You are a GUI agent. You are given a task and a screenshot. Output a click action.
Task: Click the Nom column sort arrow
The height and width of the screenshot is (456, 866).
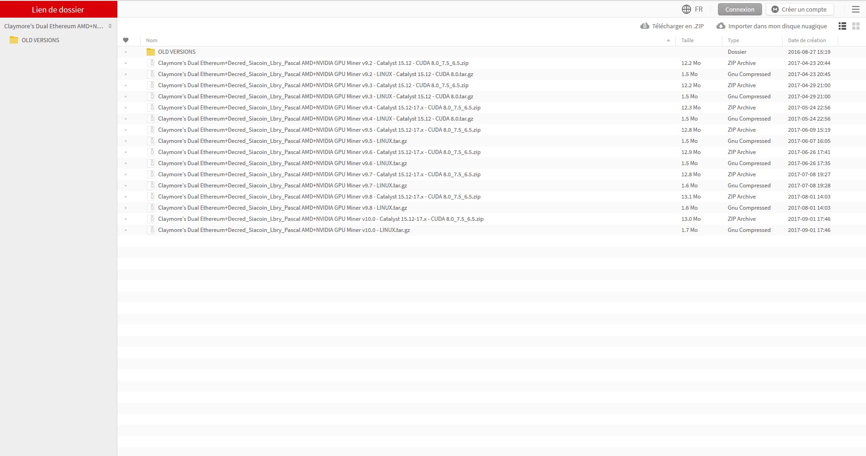668,40
